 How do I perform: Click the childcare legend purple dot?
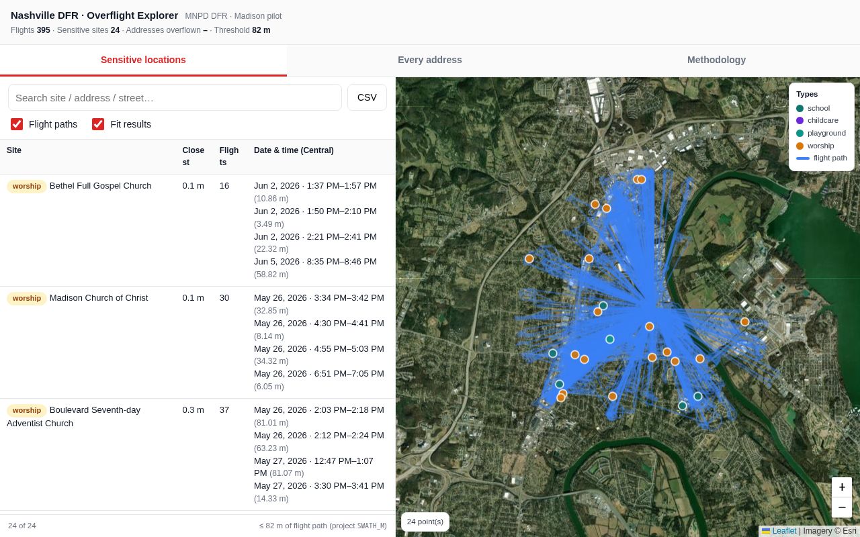coord(800,121)
